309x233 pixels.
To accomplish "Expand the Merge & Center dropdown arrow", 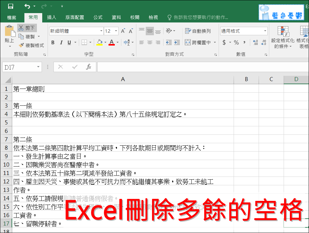I will [x=215, y=42].
